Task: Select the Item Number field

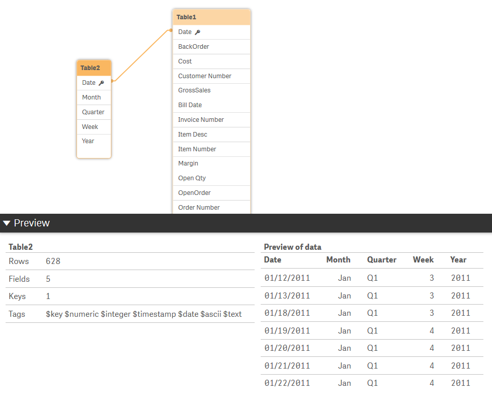Action: click(x=212, y=149)
